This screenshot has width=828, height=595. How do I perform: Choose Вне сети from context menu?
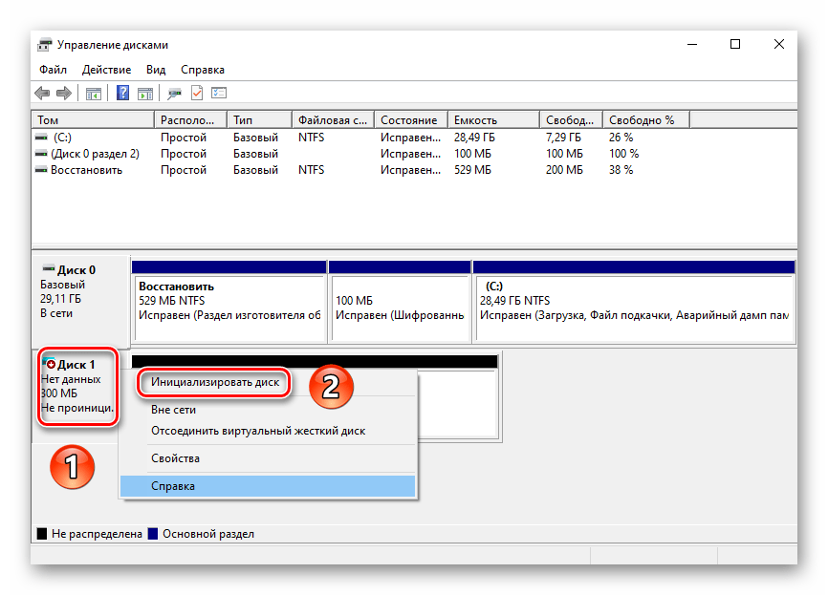[x=173, y=410]
